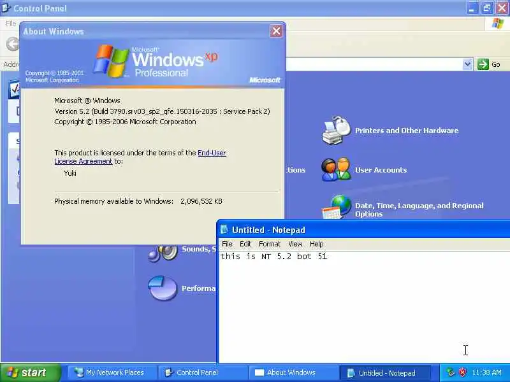Minimize the Control Panel window
The height and width of the screenshot is (382, 510).
tap(472, 8)
